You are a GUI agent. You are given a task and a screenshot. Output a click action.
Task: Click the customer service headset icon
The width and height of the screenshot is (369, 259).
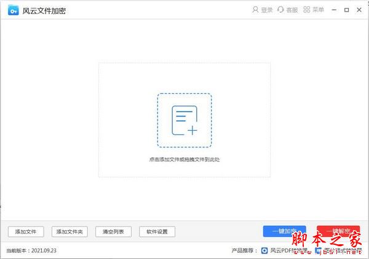[x=280, y=10]
